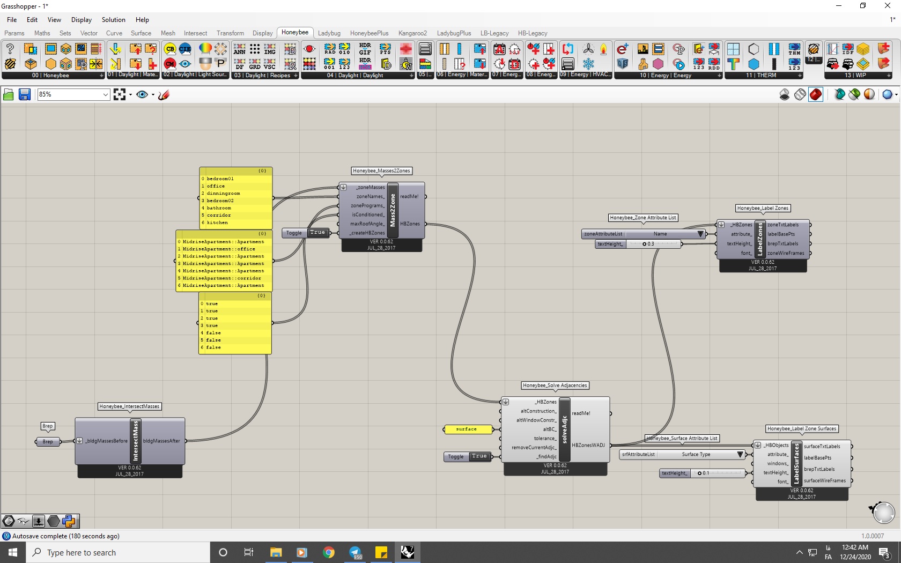Click the red shaded preview sphere icon
Screen dimensions: 901x563
click(x=816, y=94)
